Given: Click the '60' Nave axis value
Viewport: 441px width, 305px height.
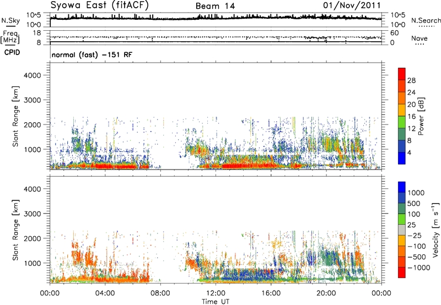Looking at the screenshot, I should 394,33.
